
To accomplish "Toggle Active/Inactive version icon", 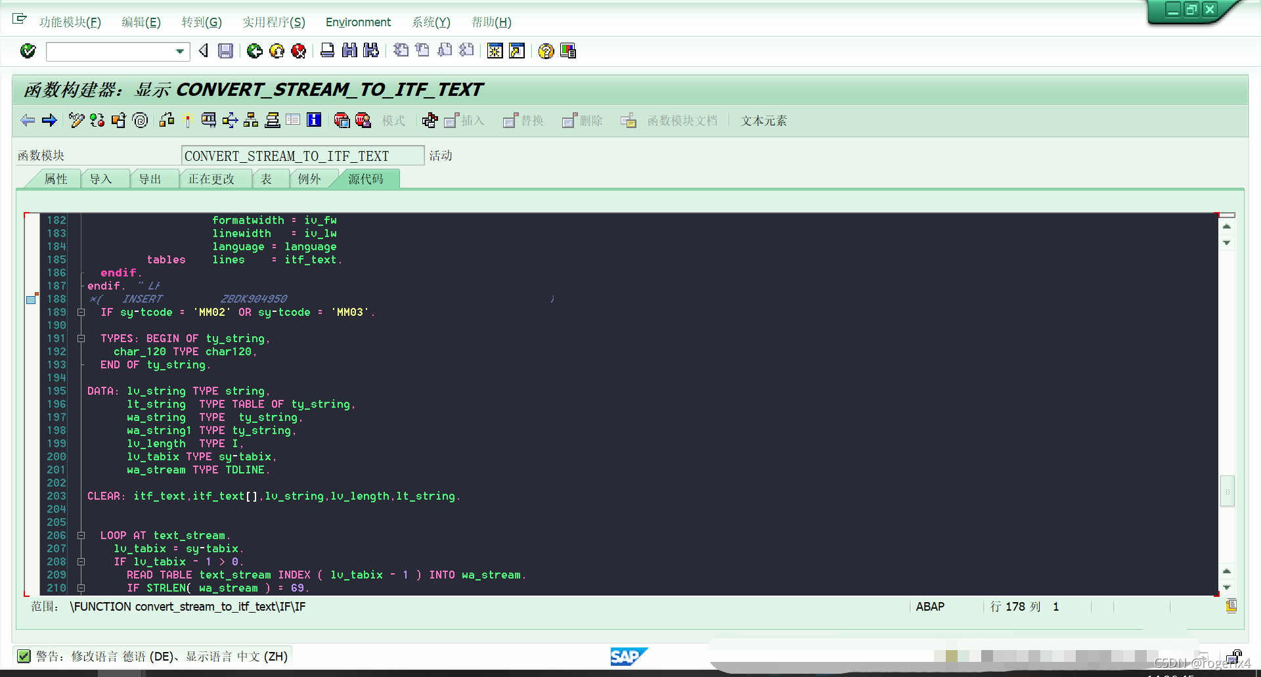I will (x=97, y=120).
